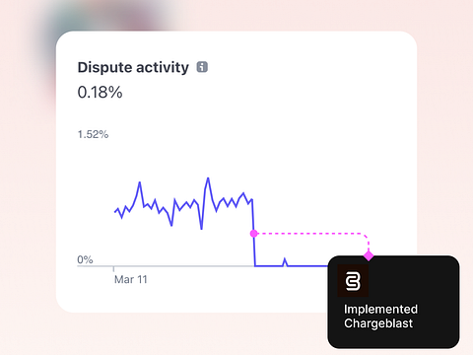Click the vertical drop in blue line
Screen dimensions: 473x355
click(x=253, y=233)
